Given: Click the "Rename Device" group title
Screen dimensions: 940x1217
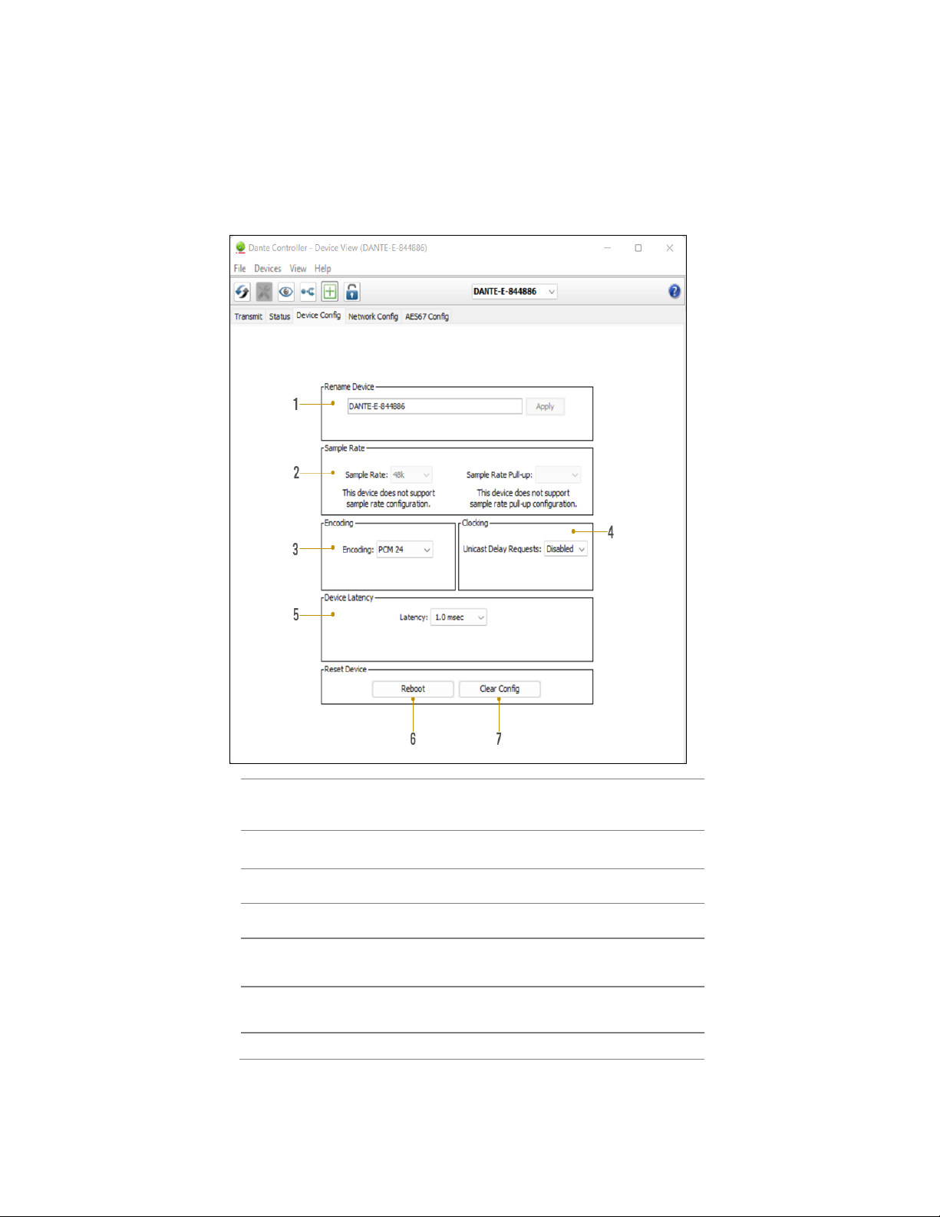Looking at the screenshot, I should 349,387.
